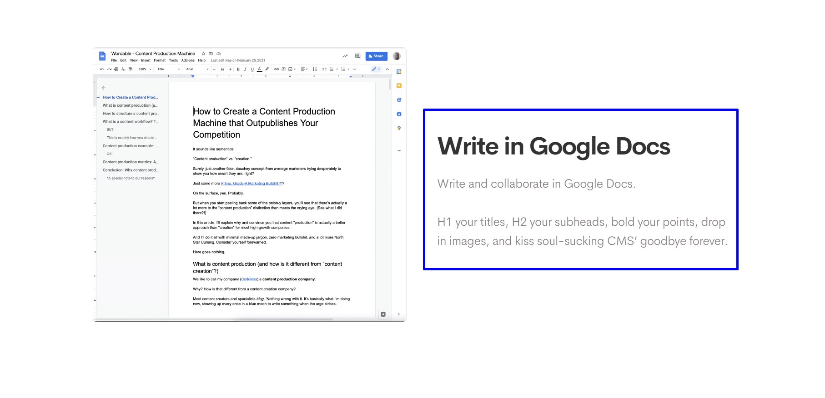825x398 pixels.
Task: Follow the Codeless link in the document
Action: [x=249, y=279]
